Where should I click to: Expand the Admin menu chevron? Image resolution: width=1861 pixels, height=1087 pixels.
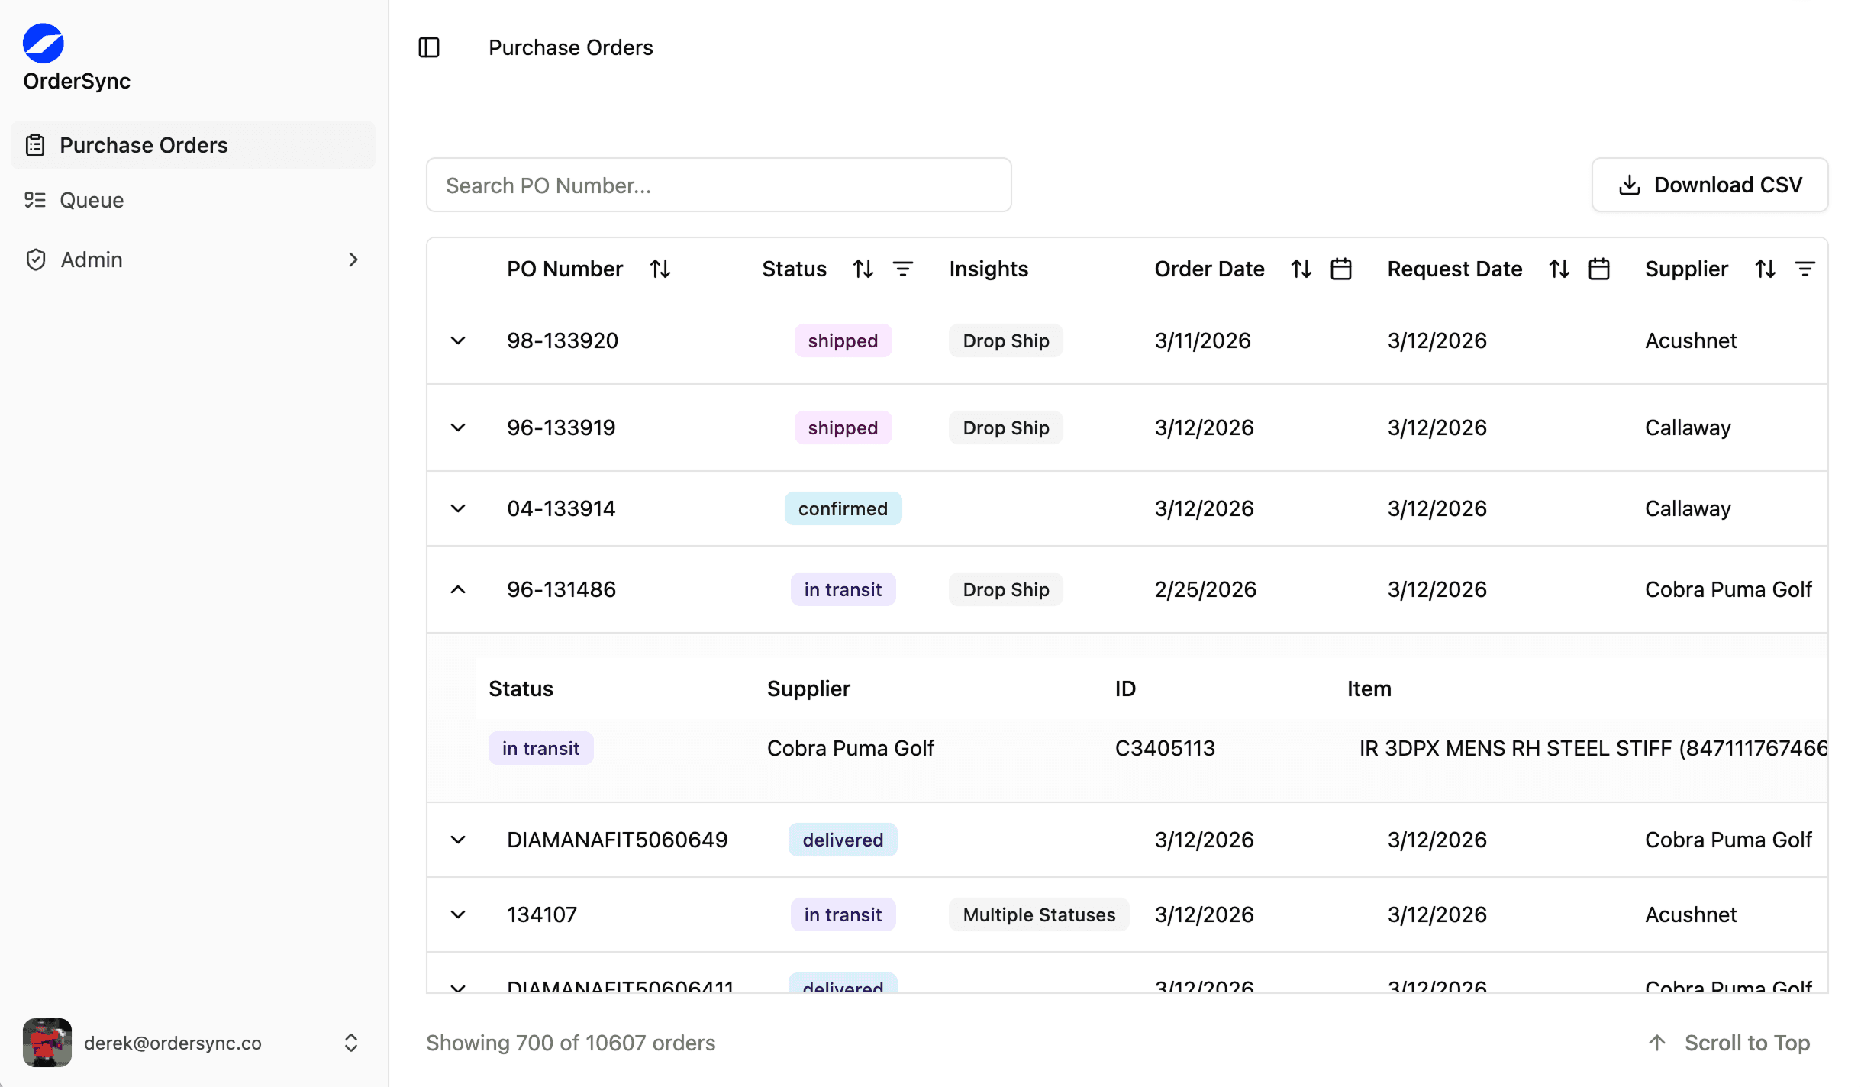353,260
